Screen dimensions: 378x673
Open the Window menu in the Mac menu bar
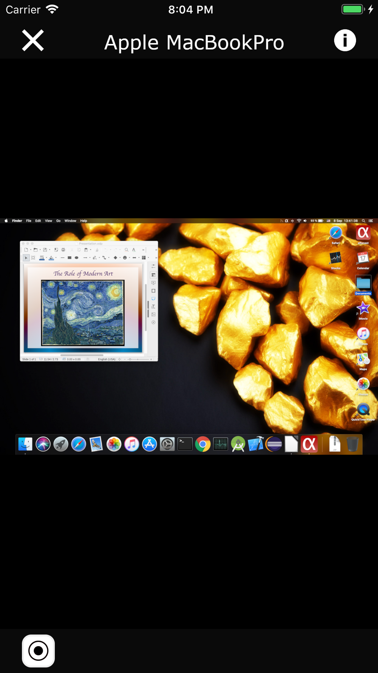(70, 221)
